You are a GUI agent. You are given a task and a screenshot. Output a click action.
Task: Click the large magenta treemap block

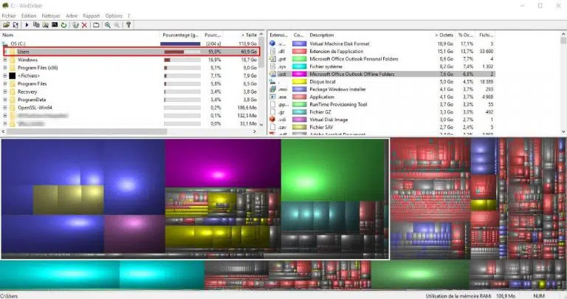pyautogui.click(x=223, y=163)
